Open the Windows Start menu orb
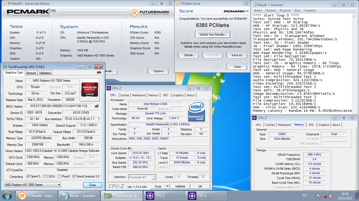Viewport: 359px width, 201px height. pos(7,196)
